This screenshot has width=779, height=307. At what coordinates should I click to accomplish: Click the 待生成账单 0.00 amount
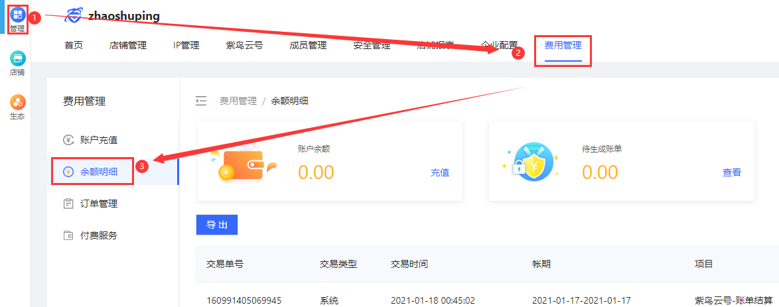(x=600, y=173)
